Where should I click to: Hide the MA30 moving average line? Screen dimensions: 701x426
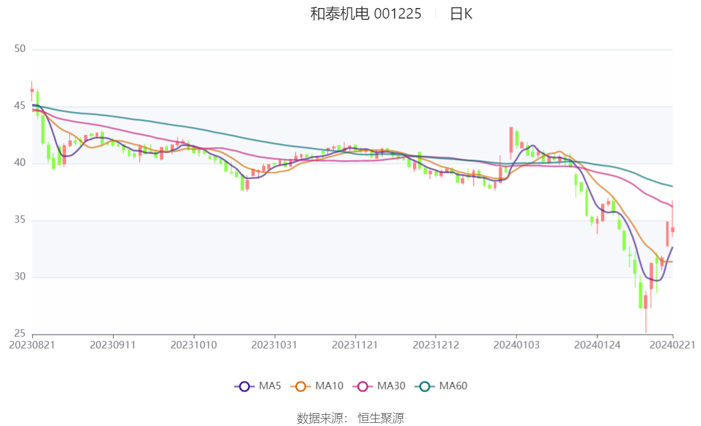click(379, 386)
